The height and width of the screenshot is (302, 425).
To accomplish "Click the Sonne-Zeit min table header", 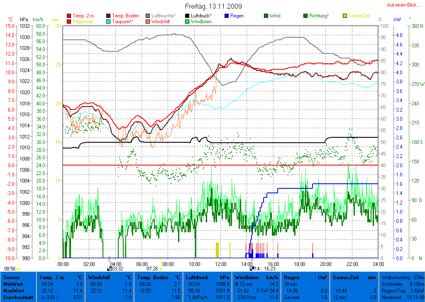I will (x=347, y=277).
